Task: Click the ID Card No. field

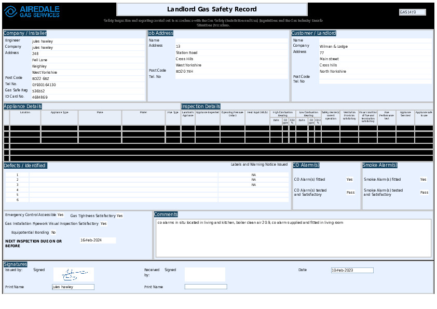Action: tap(87, 97)
